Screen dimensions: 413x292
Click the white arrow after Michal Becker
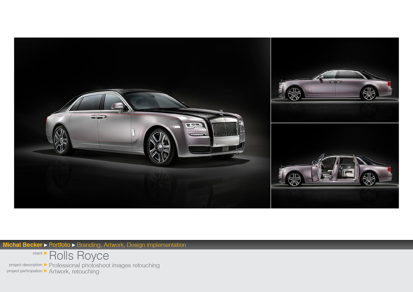(46, 245)
